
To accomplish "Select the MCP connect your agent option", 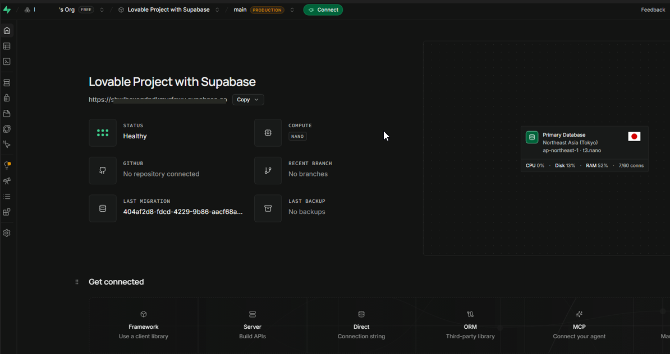I will tap(580, 325).
